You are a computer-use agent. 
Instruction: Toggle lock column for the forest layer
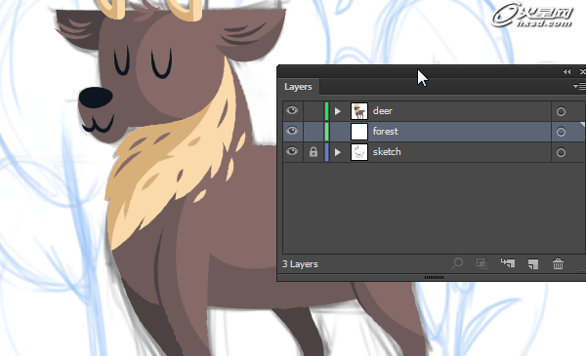(x=314, y=132)
